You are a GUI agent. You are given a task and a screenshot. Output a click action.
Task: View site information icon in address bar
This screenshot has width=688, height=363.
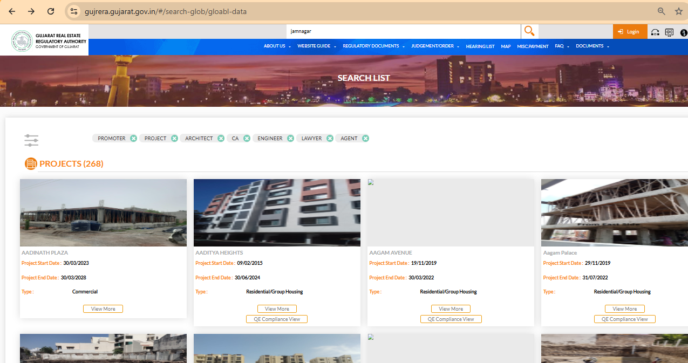pyautogui.click(x=74, y=11)
